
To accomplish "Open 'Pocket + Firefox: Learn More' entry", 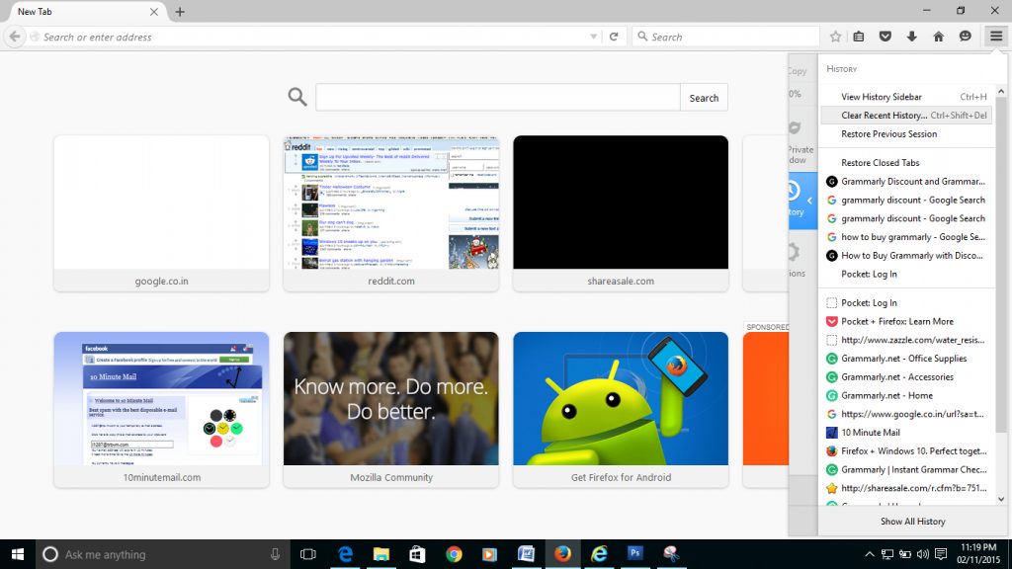I will (x=907, y=322).
